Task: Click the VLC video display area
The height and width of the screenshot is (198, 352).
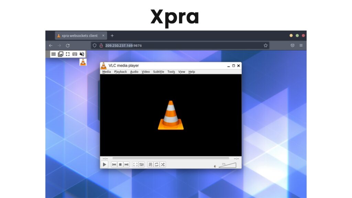Action: [x=171, y=115]
